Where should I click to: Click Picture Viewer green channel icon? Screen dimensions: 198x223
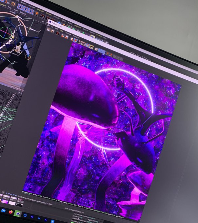[x=84, y=44]
